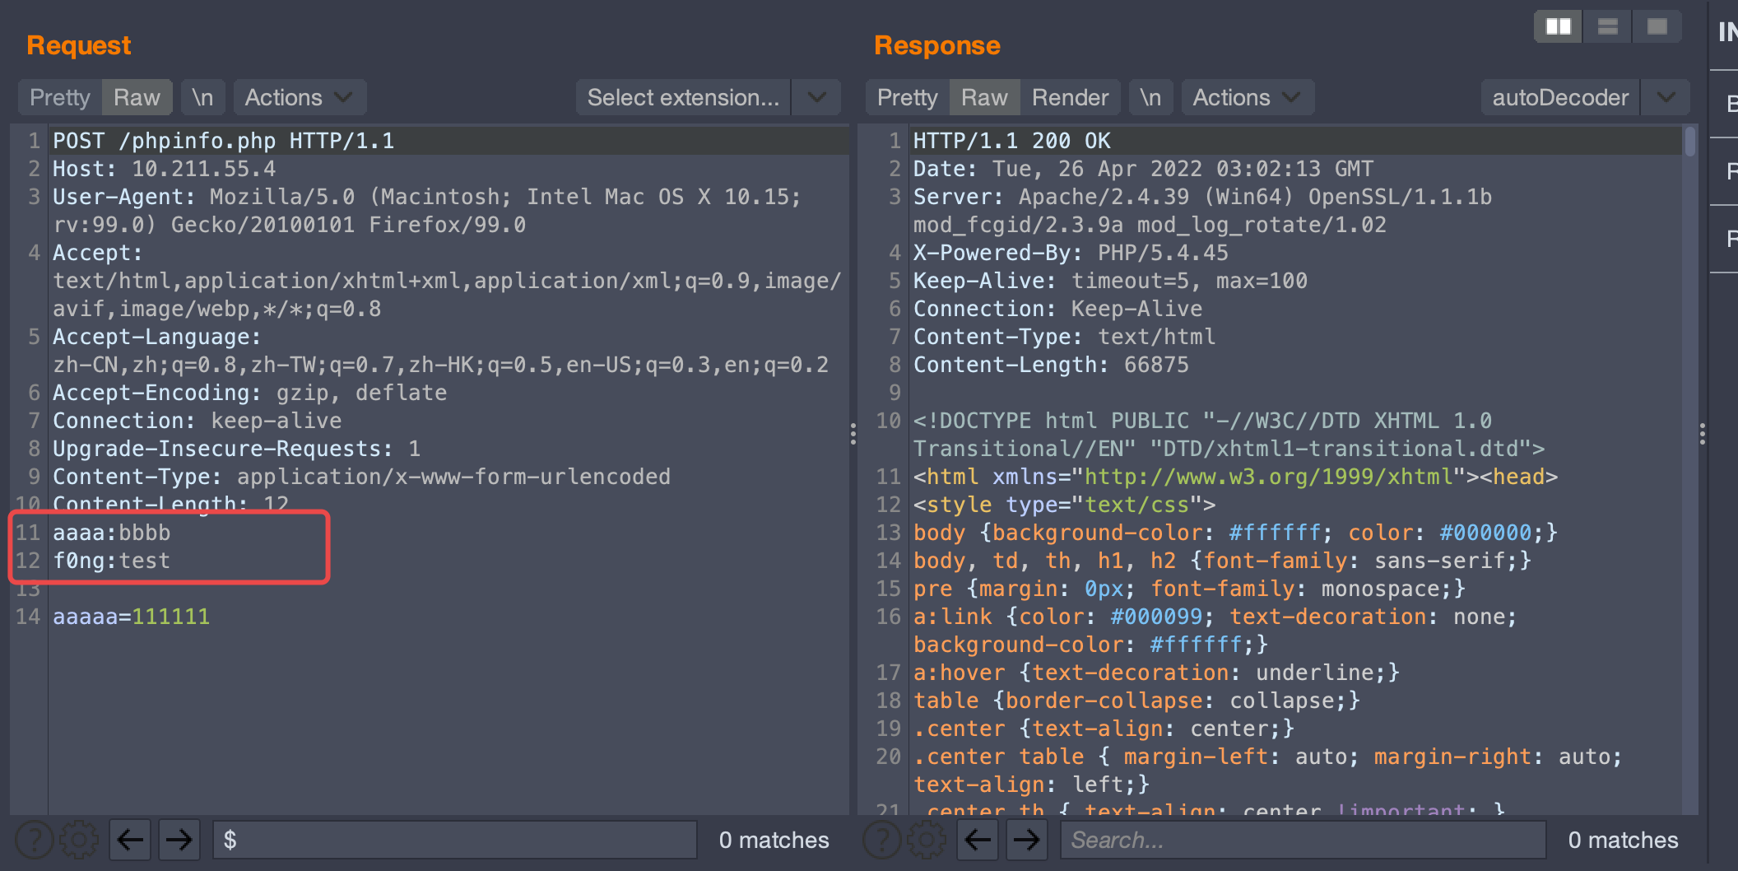
Task: Click the autoDecoder extension button
Action: 1559,97
